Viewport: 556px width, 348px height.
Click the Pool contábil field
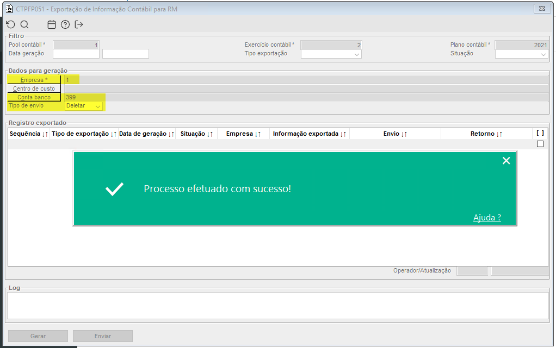pyautogui.click(x=76, y=45)
